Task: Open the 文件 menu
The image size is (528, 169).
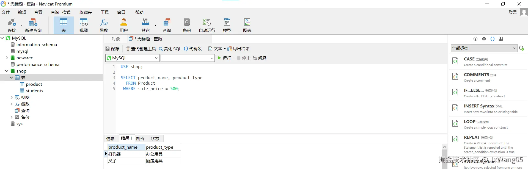Action: point(6,12)
